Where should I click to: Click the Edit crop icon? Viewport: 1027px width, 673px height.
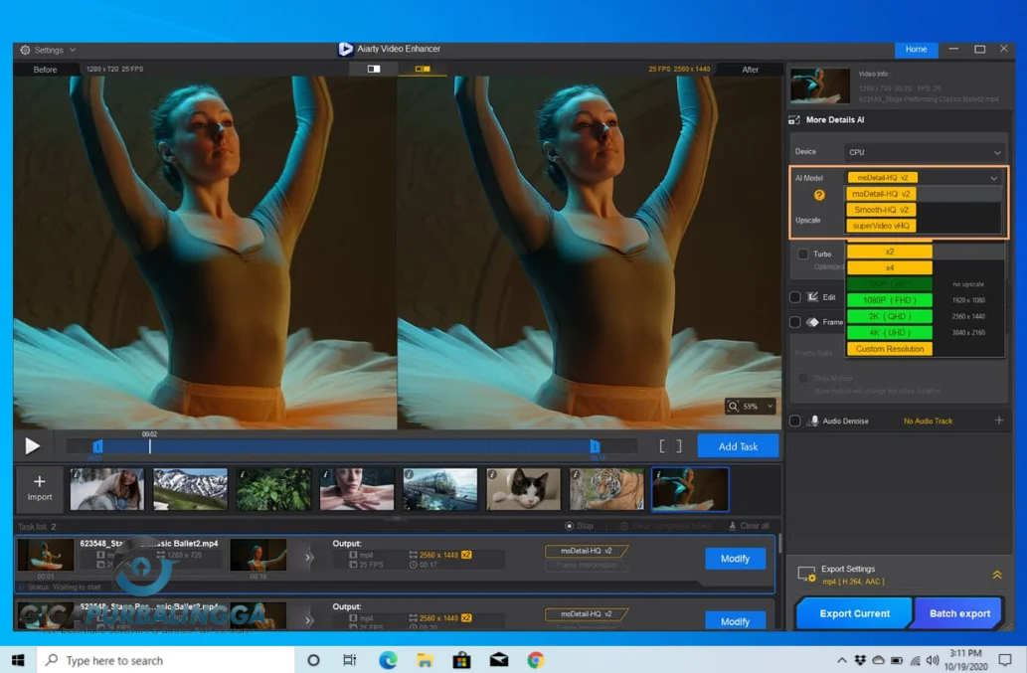coord(813,297)
